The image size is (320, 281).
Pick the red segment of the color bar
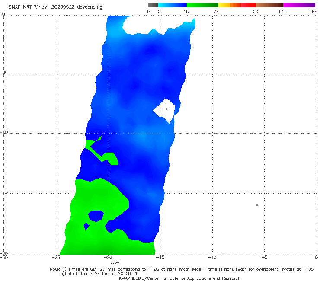coord(248,5)
